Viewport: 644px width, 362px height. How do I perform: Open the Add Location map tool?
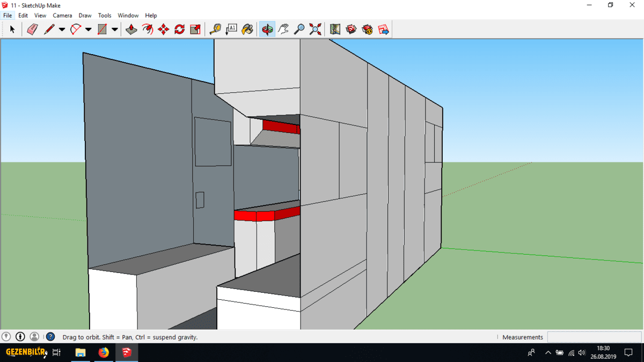tap(335, 29)
